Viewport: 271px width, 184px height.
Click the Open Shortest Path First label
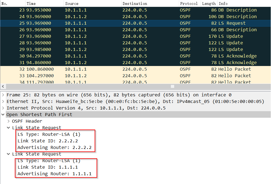point(39,114)
